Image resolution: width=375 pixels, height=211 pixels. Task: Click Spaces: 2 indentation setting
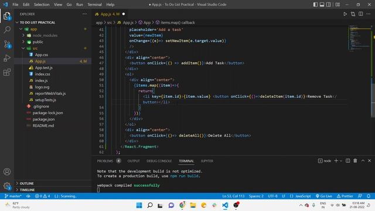point(256,196)
